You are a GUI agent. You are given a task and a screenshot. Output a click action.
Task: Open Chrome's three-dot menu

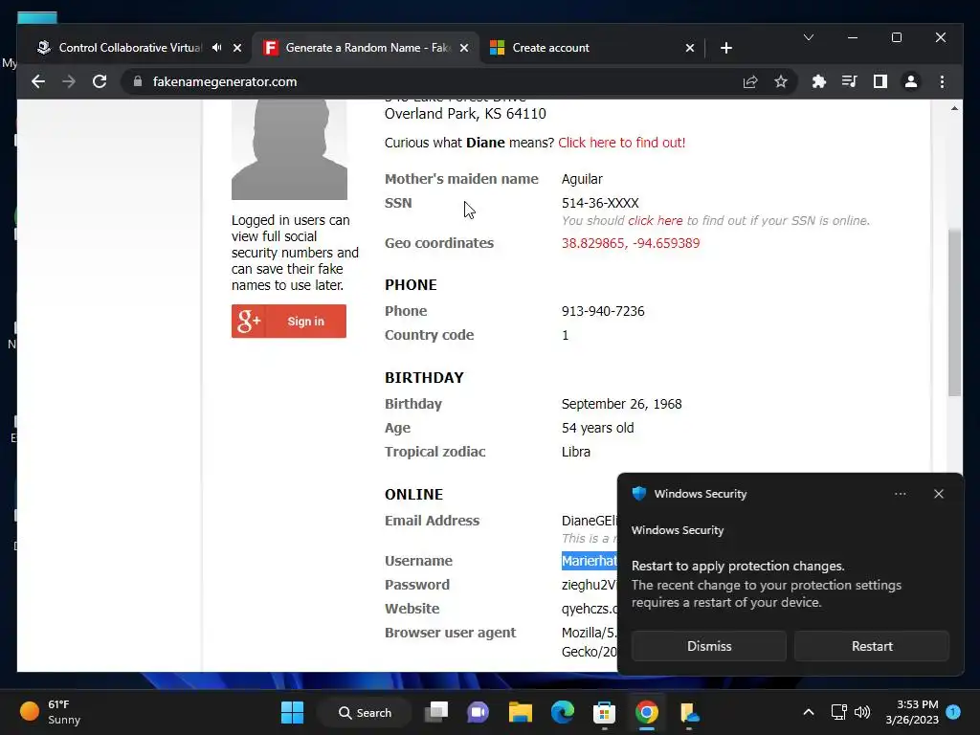click(x=942, y=82)
